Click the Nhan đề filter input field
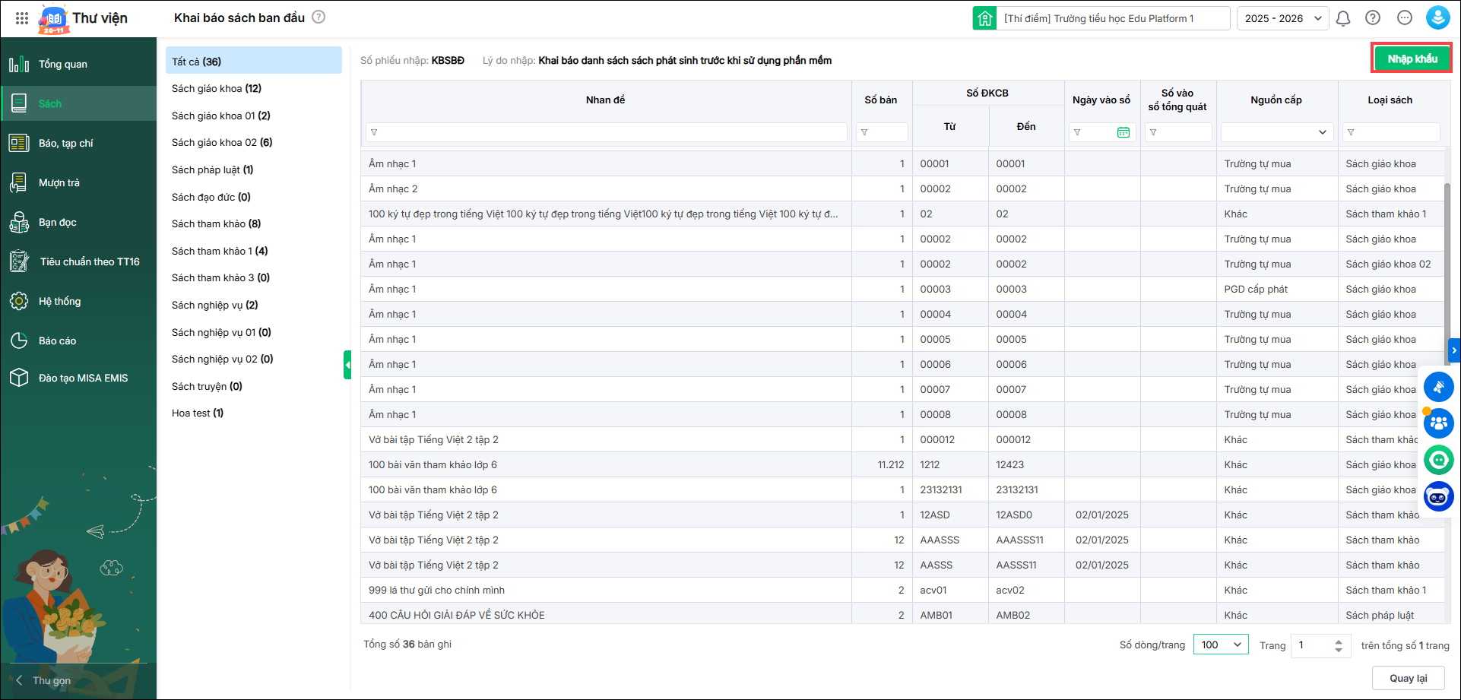Screen dimensions: 1461x700 pos(607,132)
